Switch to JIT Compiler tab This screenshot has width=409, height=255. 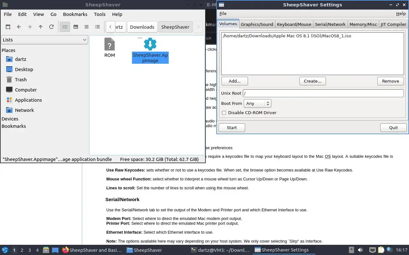coord(393,24)
